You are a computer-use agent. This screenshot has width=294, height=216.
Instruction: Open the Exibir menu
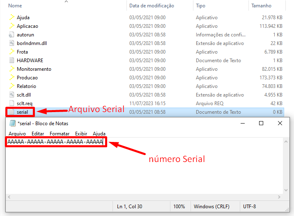pyautogui.click(x=81, y=134)
